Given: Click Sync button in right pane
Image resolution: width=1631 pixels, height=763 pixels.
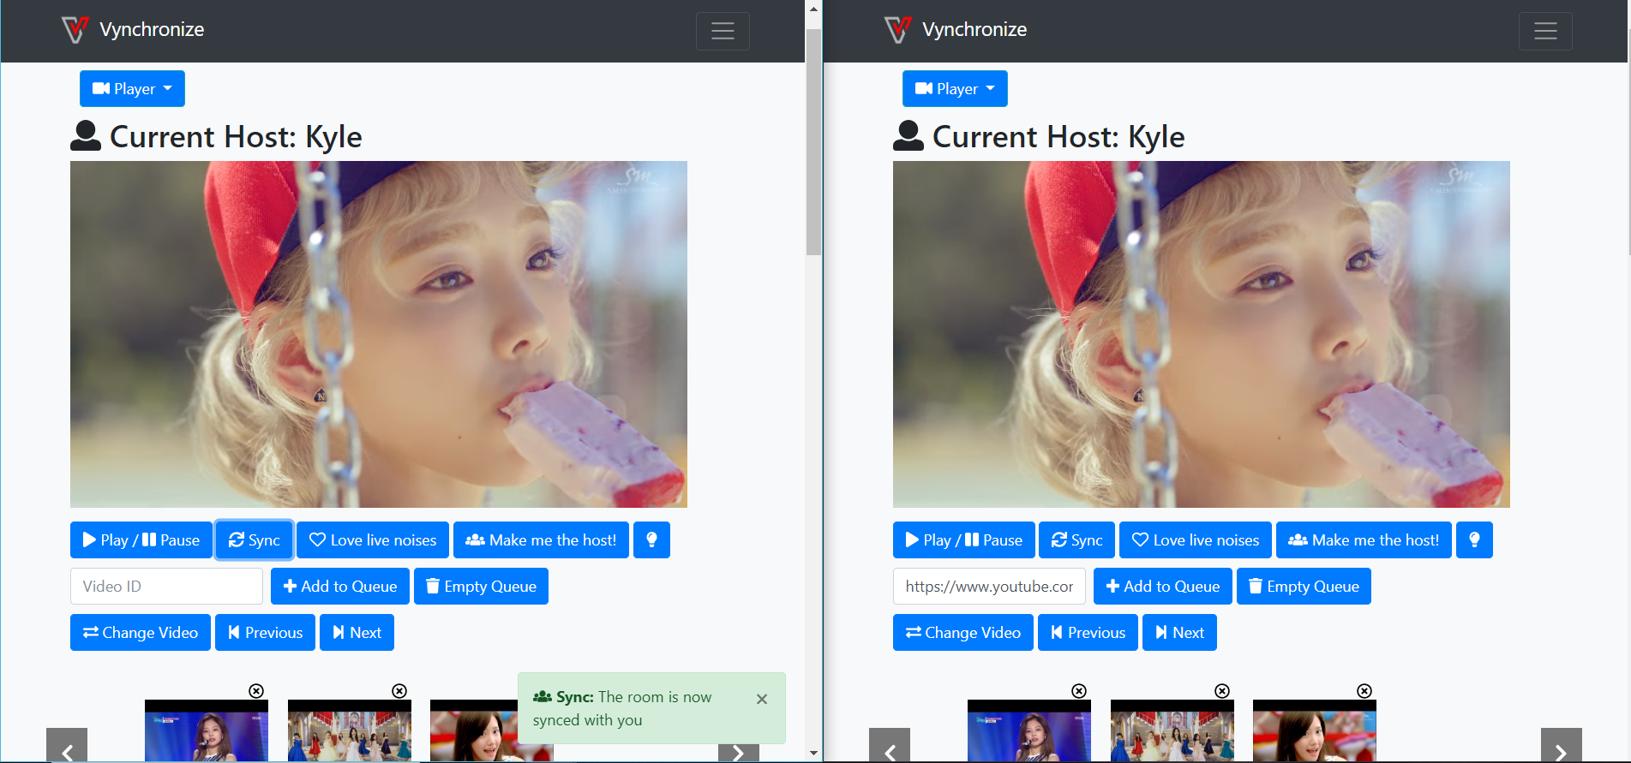Looking at the screenshot, I should click(x=1076, y=540).
